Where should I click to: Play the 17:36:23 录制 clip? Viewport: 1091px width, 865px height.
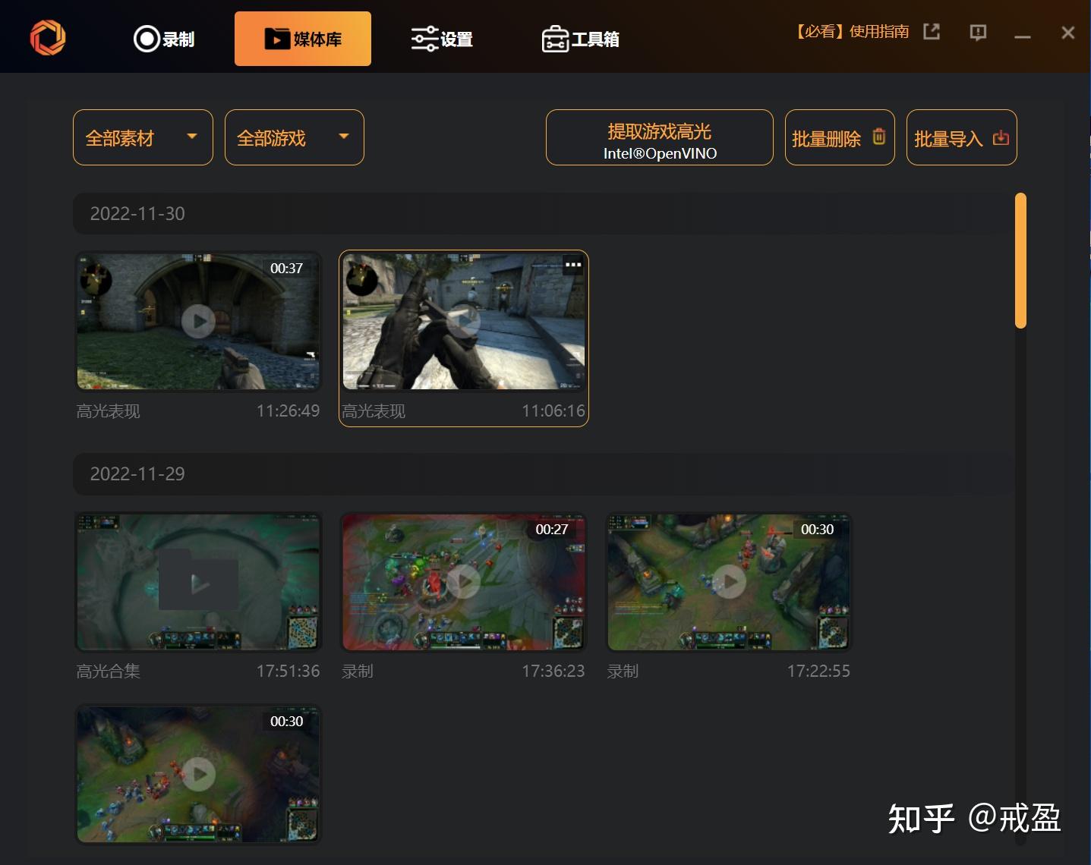coord(464,582)
